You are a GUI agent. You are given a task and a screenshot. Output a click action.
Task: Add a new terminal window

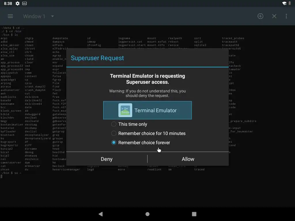260,16
